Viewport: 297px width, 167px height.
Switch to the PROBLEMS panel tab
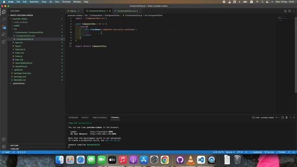pos(73,117)
